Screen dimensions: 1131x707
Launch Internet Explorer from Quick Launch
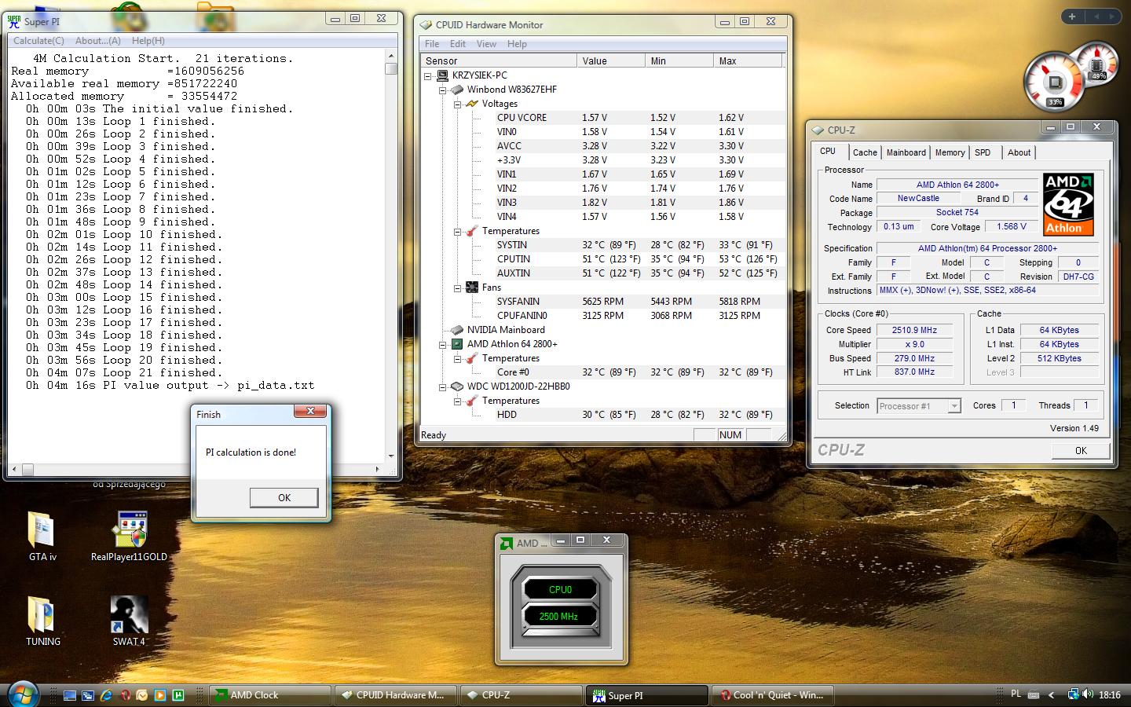pos(106,695)
